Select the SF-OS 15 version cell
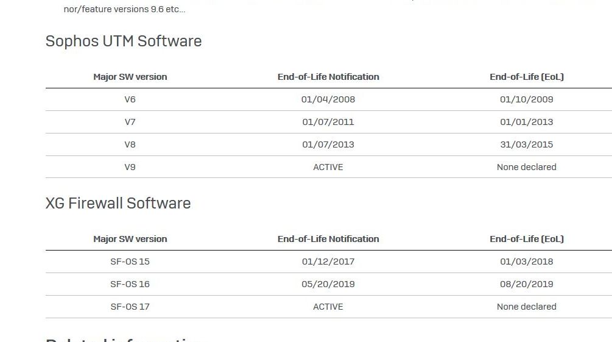The image size is (612, 342). point(130,262)
